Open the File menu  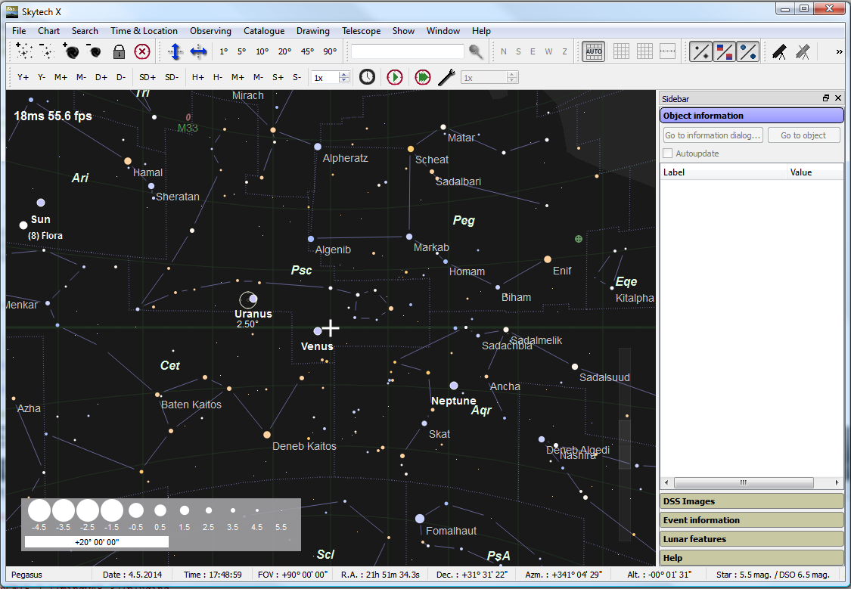point(19,31)
